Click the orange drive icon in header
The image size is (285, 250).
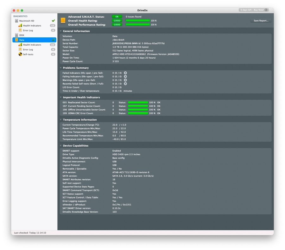(63, 21)
